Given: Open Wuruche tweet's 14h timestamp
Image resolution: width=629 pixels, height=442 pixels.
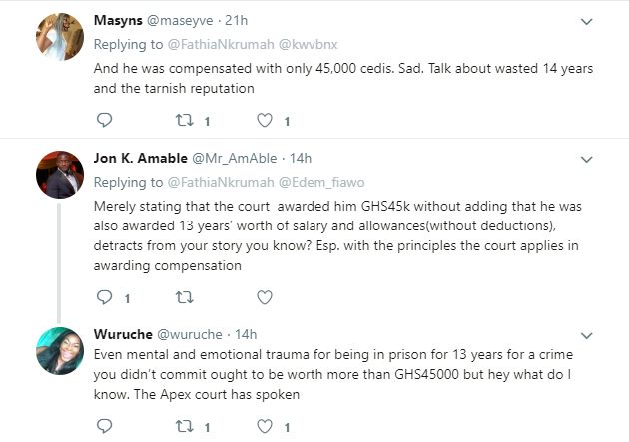Looking at the screenshot, I should point(245,331).
